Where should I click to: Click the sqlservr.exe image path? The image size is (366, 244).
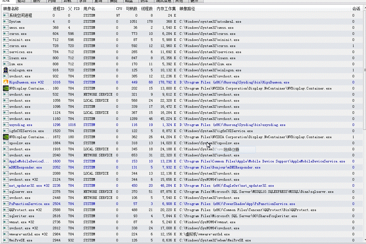tap(256, 192)
